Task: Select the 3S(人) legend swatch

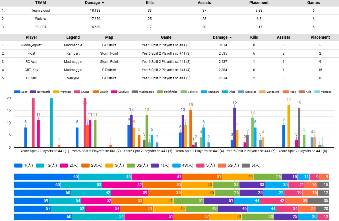Action: pos(131,166)
